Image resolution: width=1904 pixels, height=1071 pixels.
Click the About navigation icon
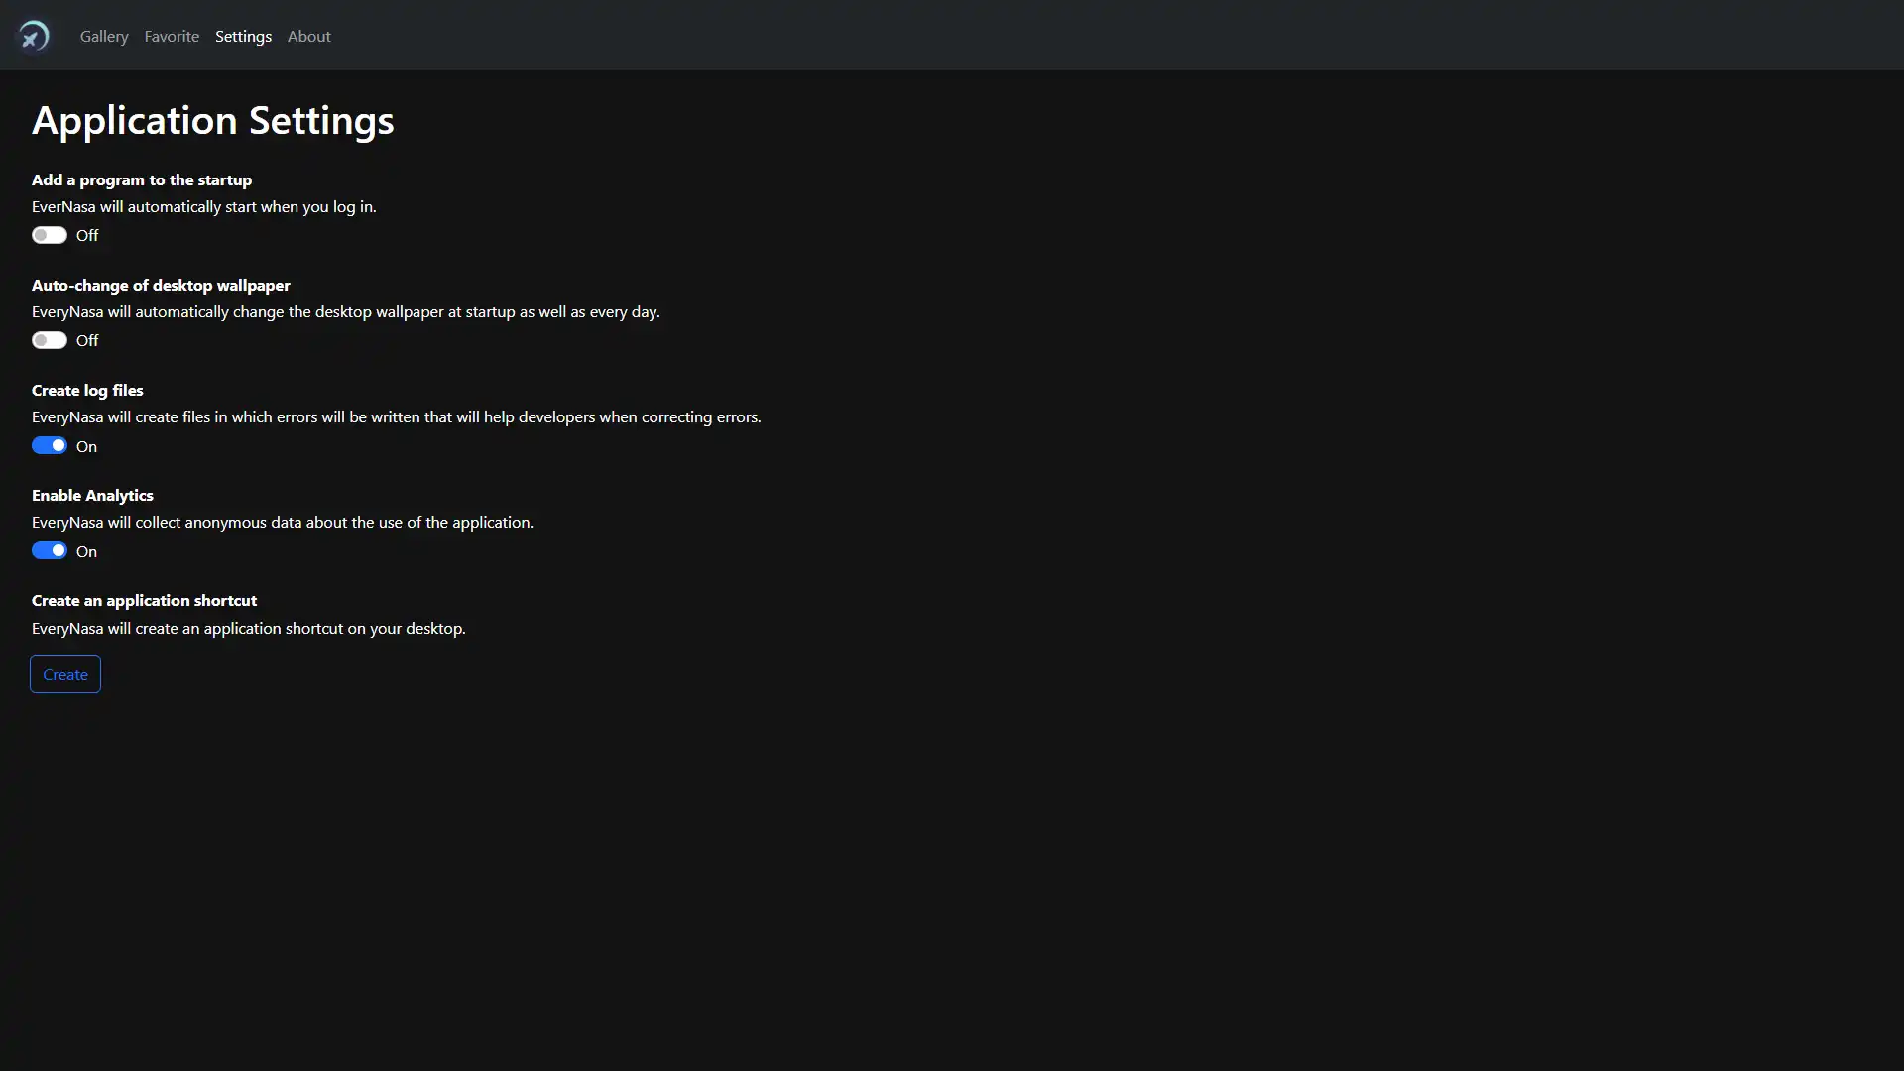pos(308,36)
